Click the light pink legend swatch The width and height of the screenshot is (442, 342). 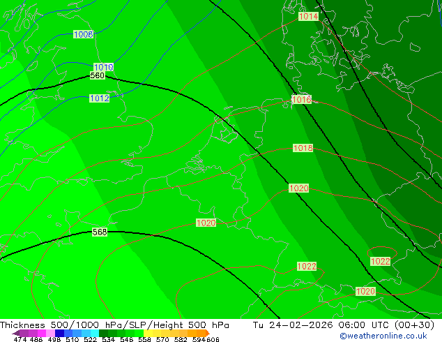[x=50, y=333]
